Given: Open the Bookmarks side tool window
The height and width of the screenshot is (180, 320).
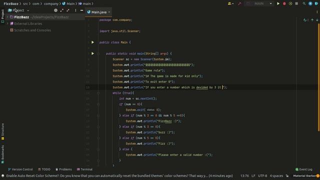Looking at the screenshot, I should coord(2,154).
